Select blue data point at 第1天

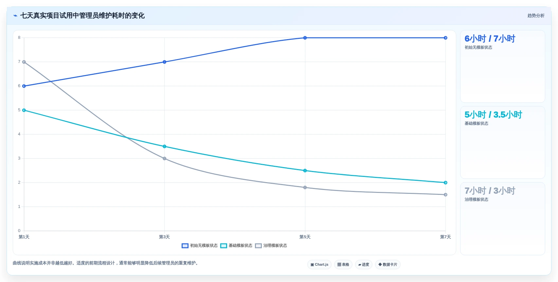tap(24, 86)
